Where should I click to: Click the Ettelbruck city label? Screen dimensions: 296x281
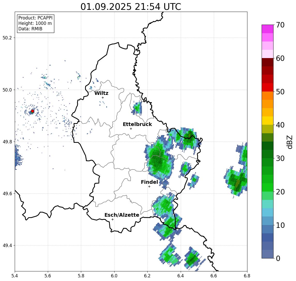138,124
